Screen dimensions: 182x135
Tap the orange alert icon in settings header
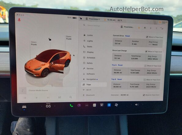(139, 28)
